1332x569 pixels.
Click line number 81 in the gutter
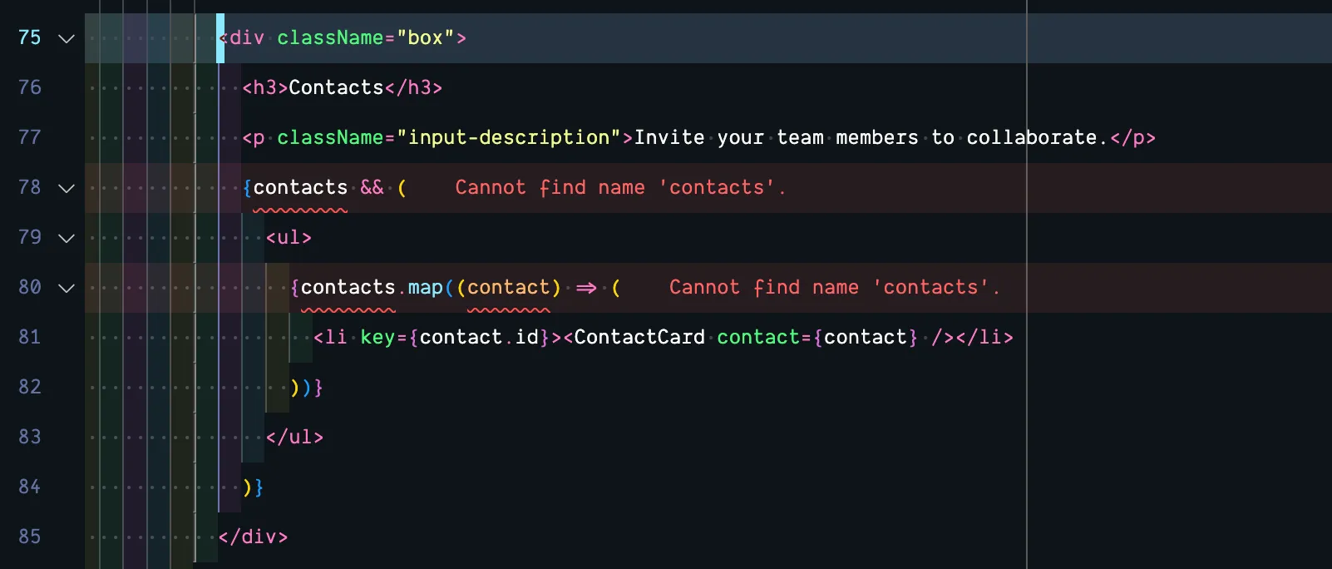(30, 337)
